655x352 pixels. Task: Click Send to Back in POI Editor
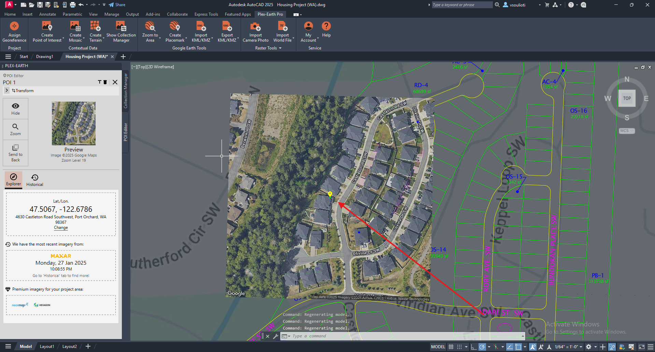tap(15, 152)
